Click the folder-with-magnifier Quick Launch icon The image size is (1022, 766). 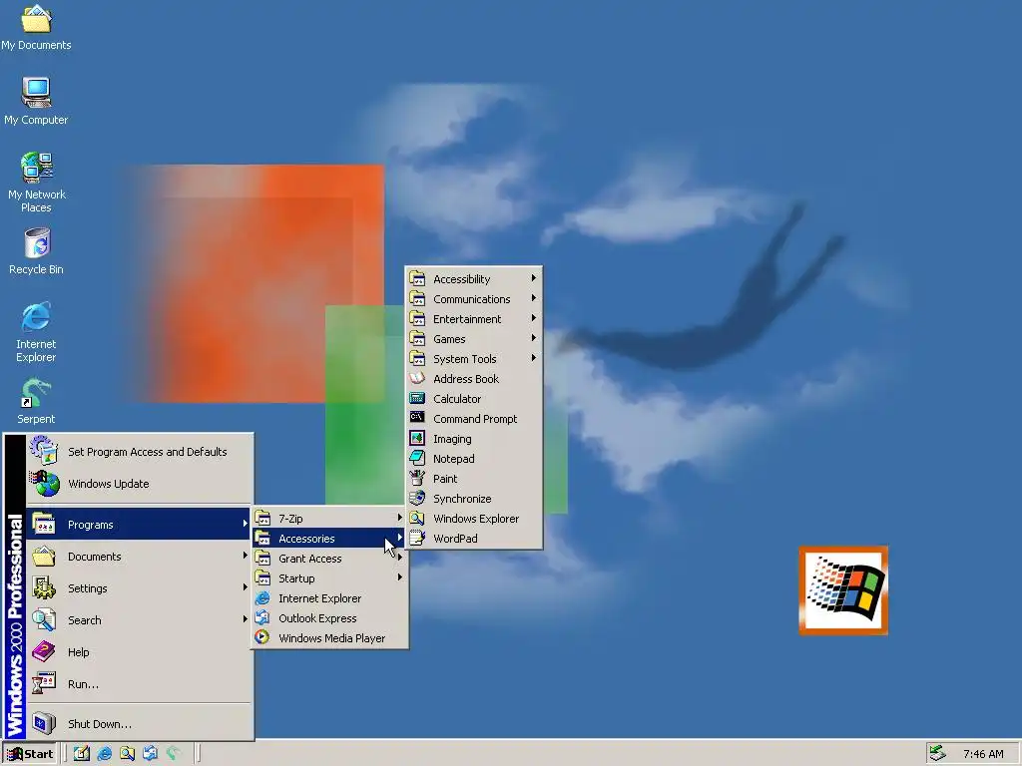pos(127,754)
